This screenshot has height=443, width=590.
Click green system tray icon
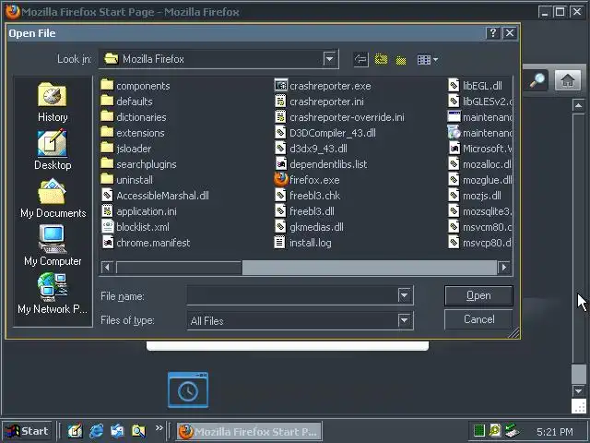478,430
